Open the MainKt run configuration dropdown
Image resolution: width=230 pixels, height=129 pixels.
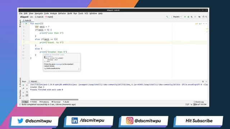click(176, 17)
